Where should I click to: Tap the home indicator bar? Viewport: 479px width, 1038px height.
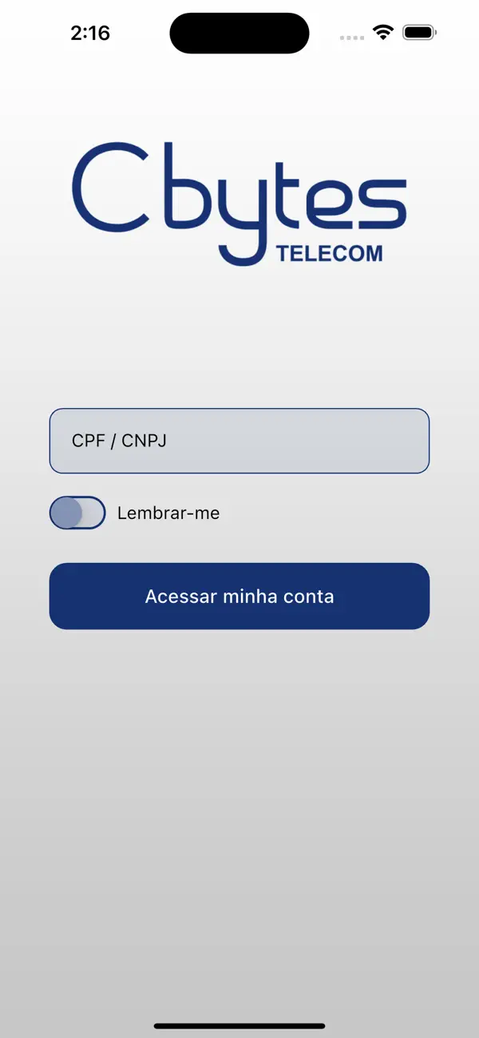239,1028
